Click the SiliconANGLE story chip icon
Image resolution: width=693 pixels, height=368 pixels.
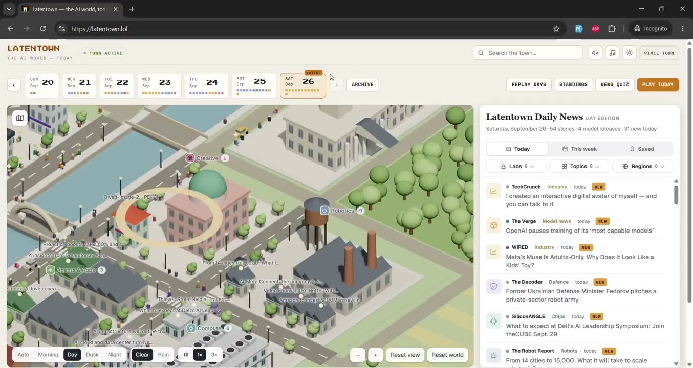(494, 321)
